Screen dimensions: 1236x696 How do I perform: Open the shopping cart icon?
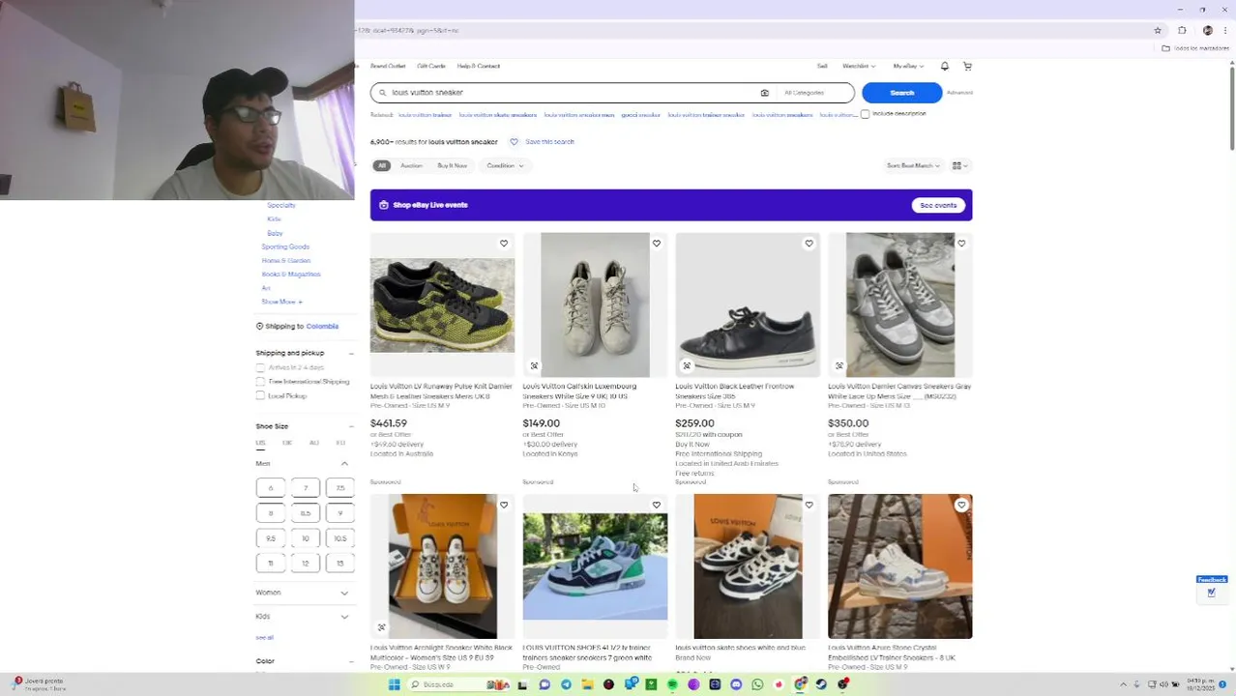[967, 66]
